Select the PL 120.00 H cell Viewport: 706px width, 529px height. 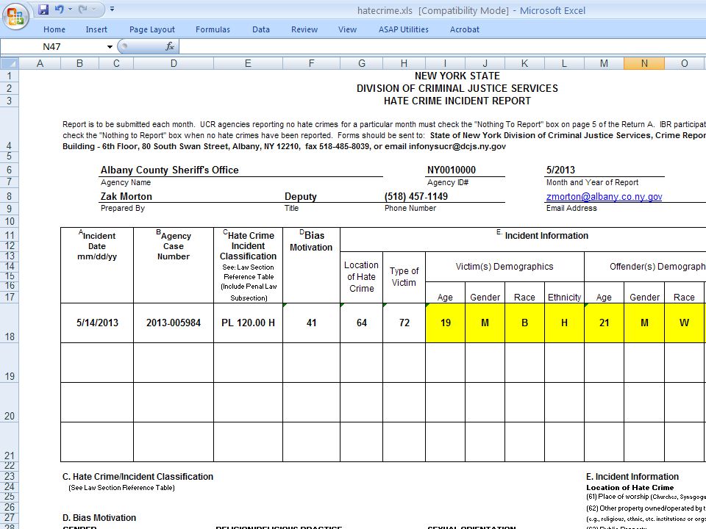[x=248, y=323]
